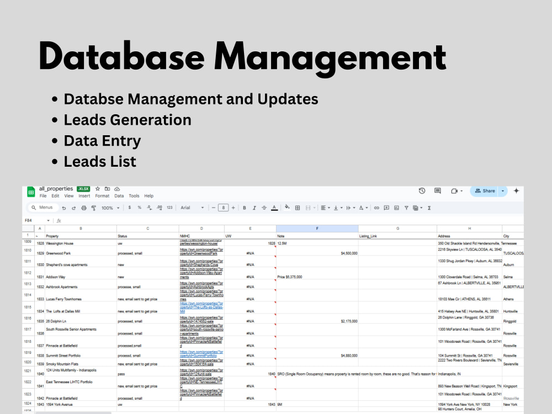
Task: Click the Insert comment icon
Action: 386,208
